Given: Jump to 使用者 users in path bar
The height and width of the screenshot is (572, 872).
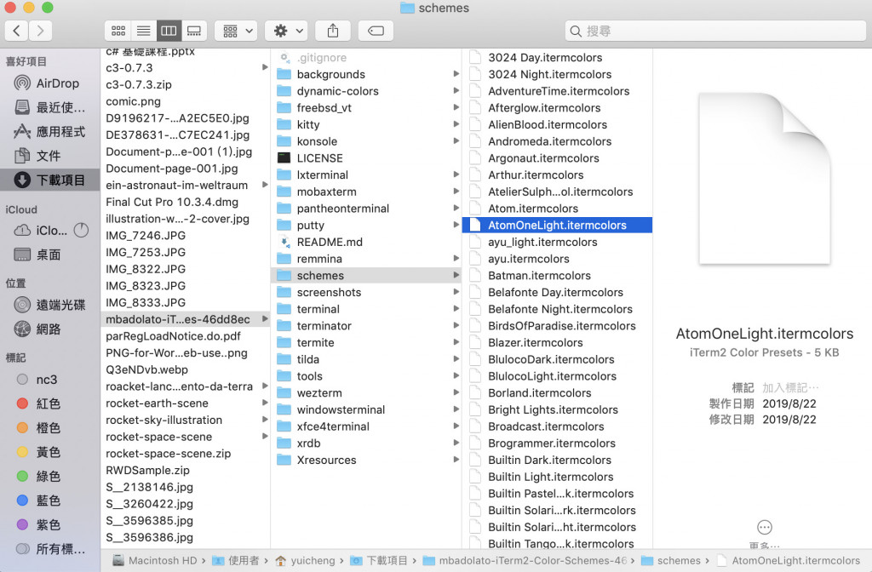Looking at the screenshot, I should pyautogui.click(x=237, y=560).
